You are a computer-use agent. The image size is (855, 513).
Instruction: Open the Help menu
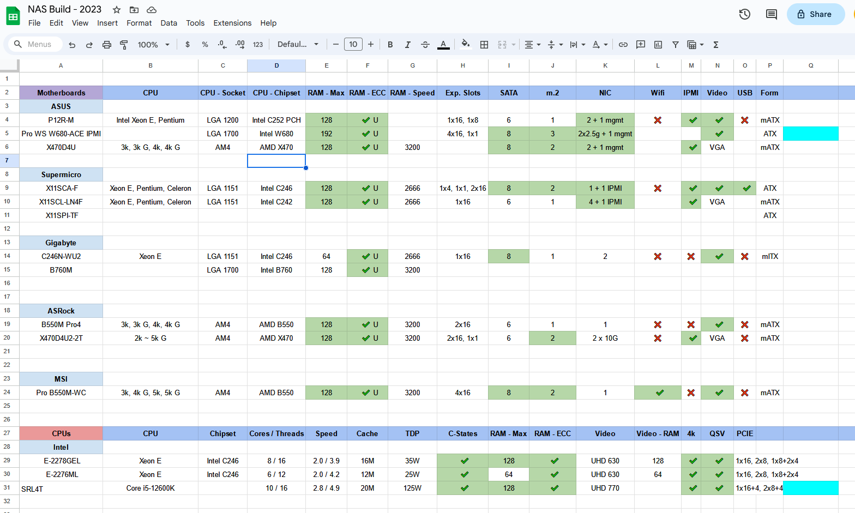coord(268,23)
